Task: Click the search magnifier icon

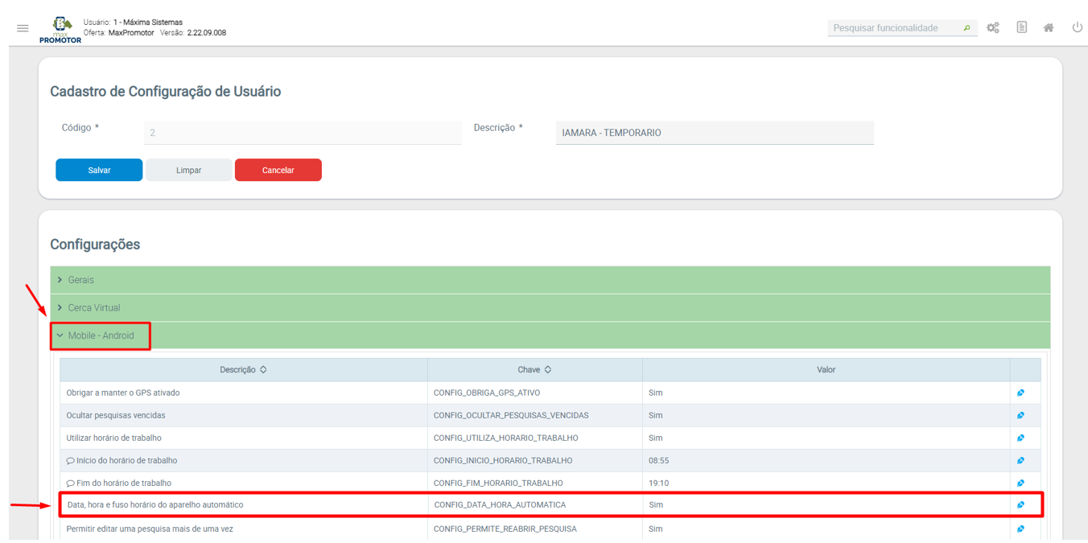Action: pyautogui.click(x=966, y=28)
